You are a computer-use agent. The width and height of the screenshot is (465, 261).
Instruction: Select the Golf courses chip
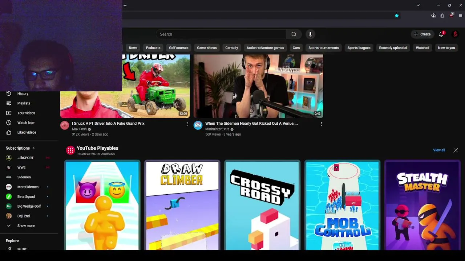[x=179, y=48]
